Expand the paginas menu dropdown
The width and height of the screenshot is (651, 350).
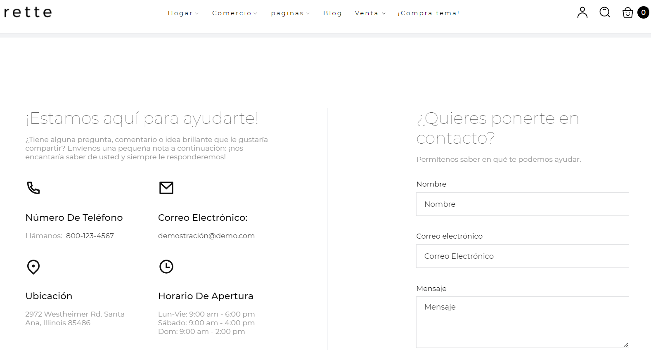(290, 13)
